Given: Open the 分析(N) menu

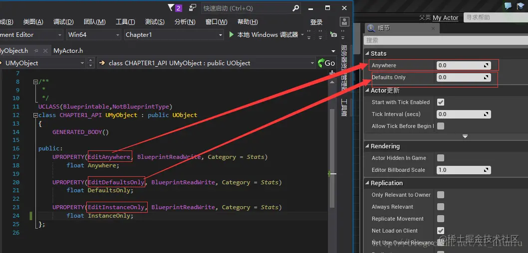Looking at the screenshot, I should 185,22.
